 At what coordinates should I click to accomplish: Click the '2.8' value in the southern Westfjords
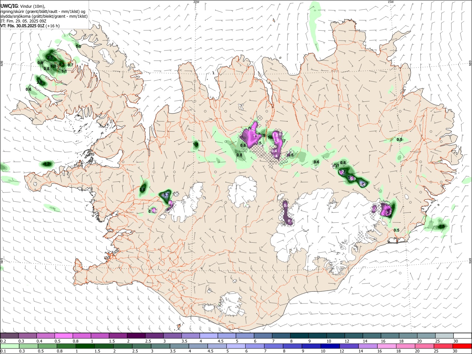(40, 83)
